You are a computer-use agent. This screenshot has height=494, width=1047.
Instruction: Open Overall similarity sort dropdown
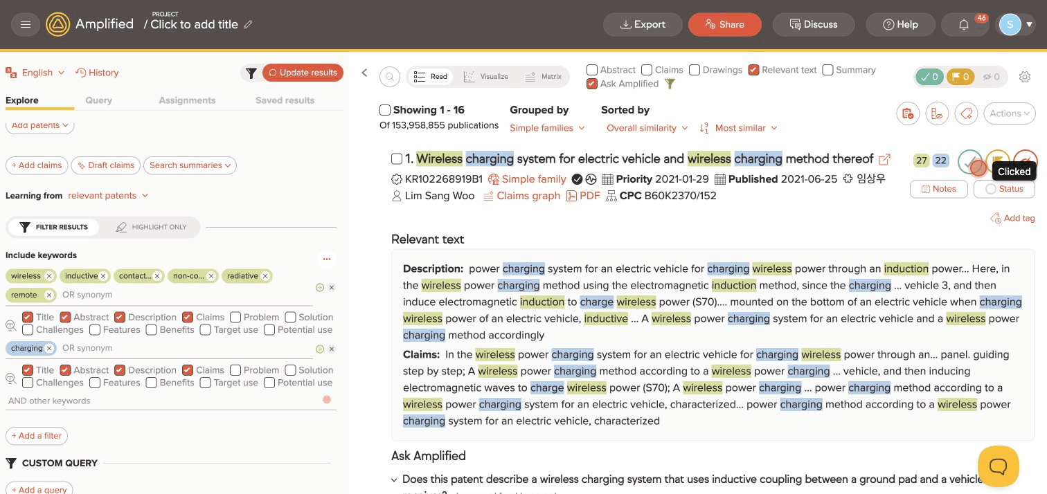(647, 128)
